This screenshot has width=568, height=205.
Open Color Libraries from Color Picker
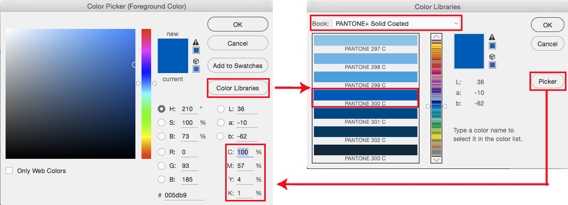point(238,88)
